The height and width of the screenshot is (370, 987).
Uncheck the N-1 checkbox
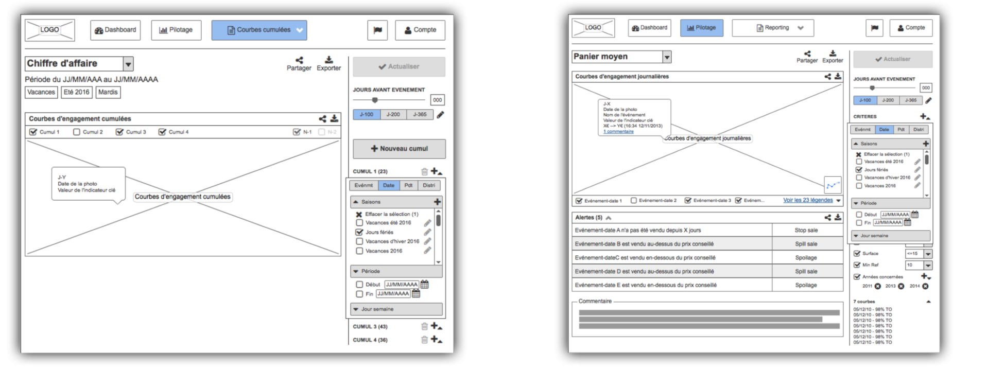tap(297, 132)
